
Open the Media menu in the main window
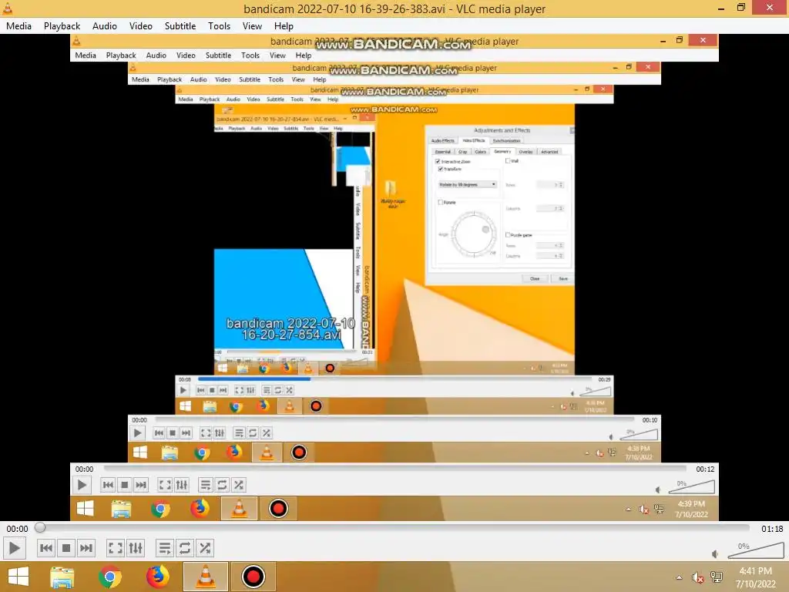coord(18,26)
